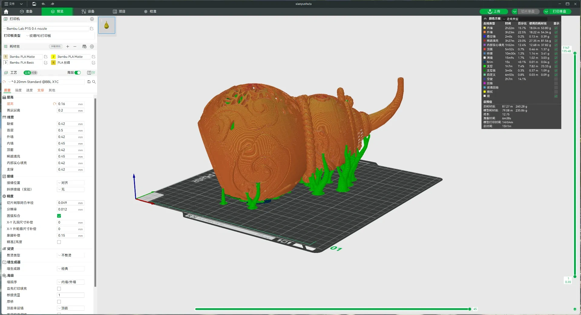Open the 接缝位置 dropdown
The height and width of the screenshot is (315, 581).
click(x=71, y=183)
